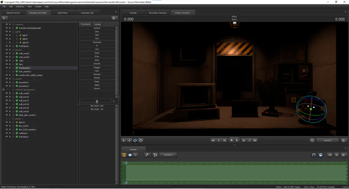Open the Windows menu
The height and width of the screenshot is (189, 349).
pos(20,7)
